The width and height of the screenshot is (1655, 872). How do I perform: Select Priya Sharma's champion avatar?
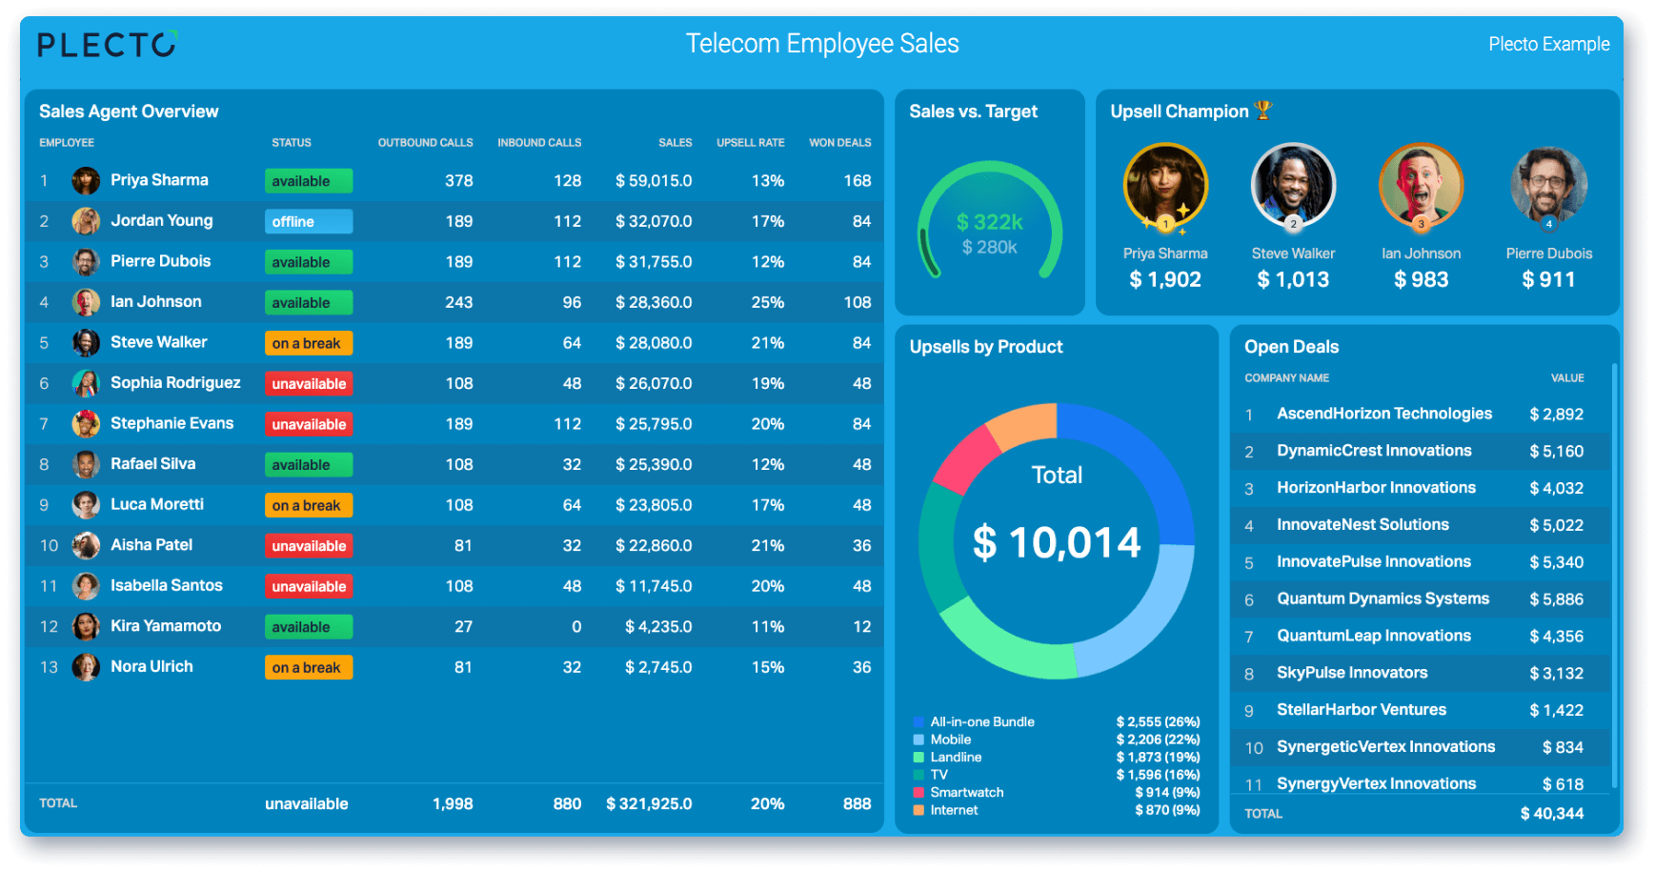1165,186
